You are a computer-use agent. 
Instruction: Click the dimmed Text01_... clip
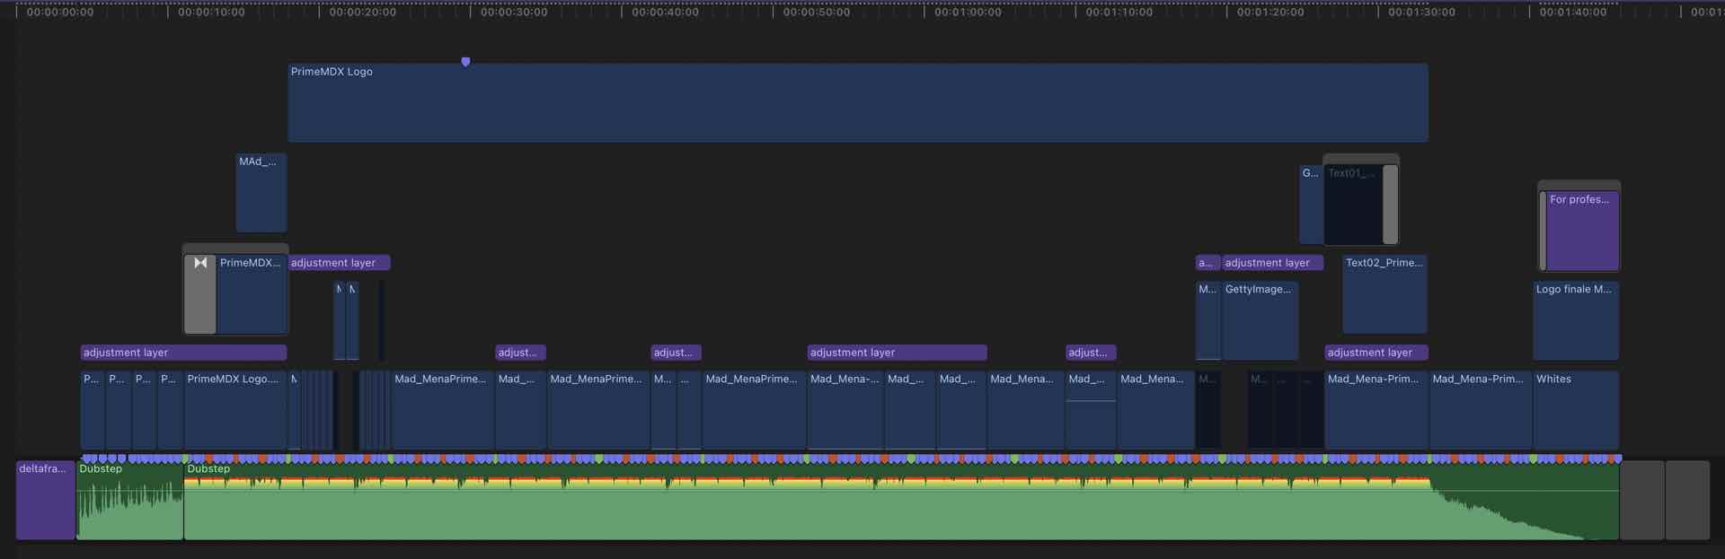coord(1353,205)
